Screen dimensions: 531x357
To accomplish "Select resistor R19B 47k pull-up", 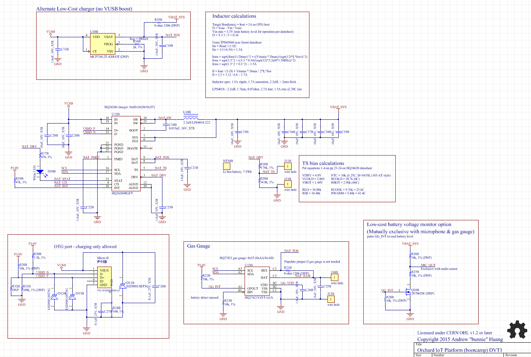I will click(x=15, y=181).
